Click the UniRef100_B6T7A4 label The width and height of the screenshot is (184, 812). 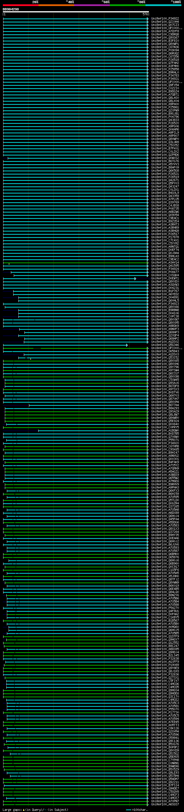click(x=165, y=405)
